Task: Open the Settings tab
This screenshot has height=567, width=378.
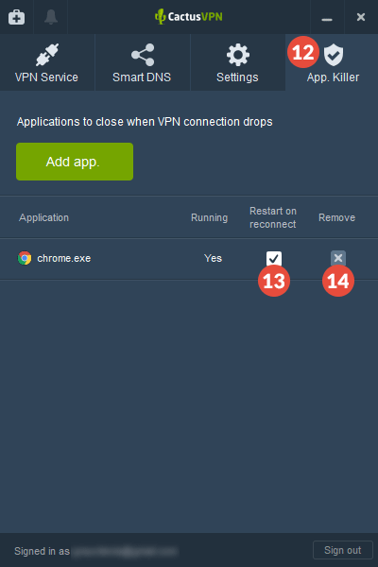Action: (237, 62)
